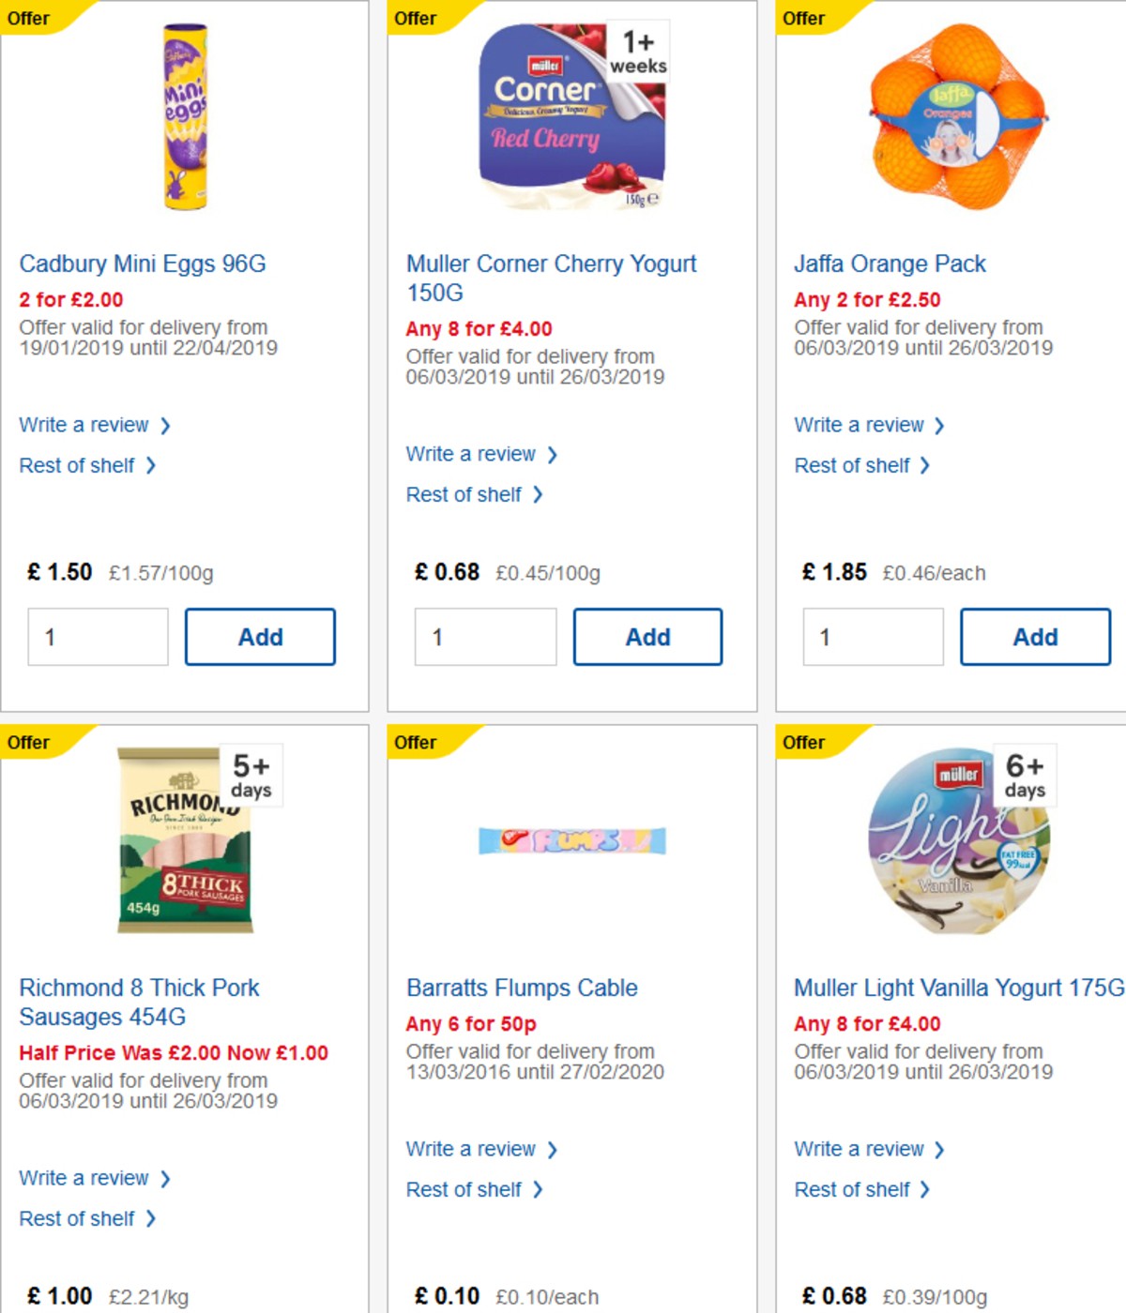Select the quantity field for Jaffa Orange Pack
This screenshot has width=1126, height=1313.
pos(873,636)
